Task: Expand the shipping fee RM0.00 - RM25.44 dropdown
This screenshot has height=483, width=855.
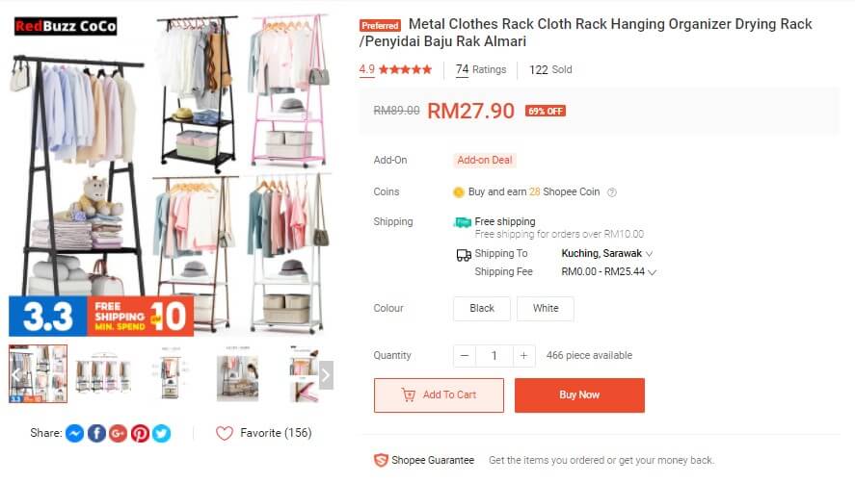Action: [x=608, y=271]
